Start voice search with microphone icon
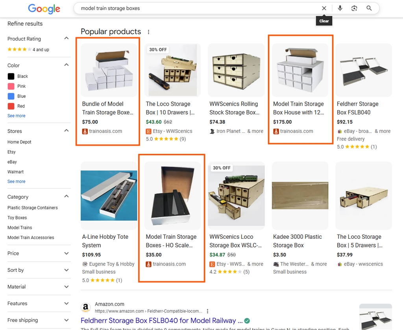Screen dimensions: 403x330 click(x=340, y=8)
